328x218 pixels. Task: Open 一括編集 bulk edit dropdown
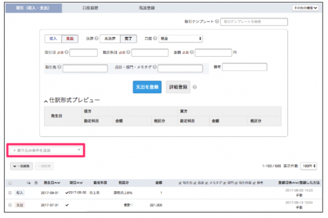pos(21,166)
